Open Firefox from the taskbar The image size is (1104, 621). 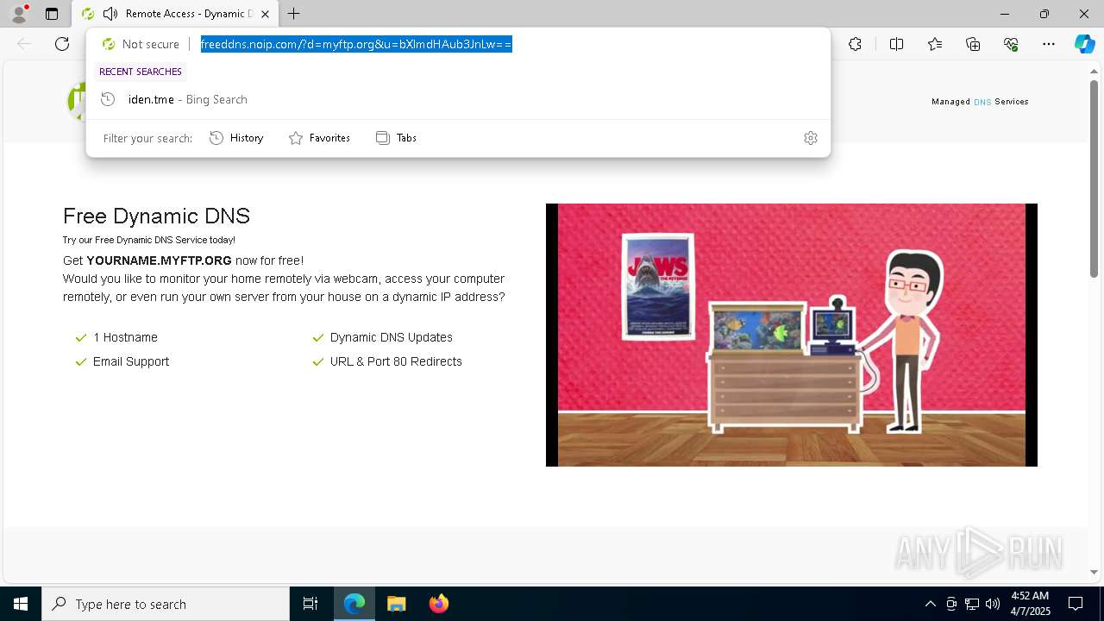(439, 604)
